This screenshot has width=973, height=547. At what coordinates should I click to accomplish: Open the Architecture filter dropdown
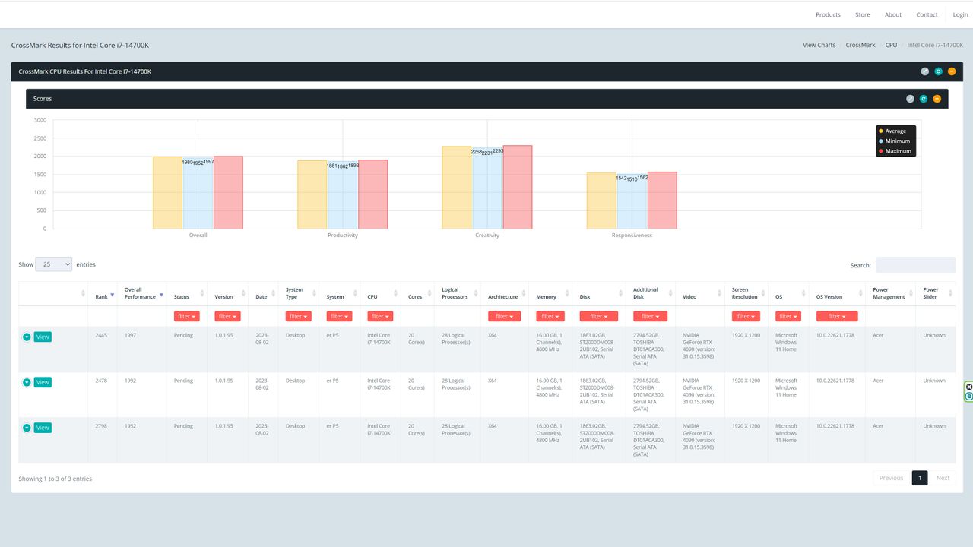tap(505, 316)
